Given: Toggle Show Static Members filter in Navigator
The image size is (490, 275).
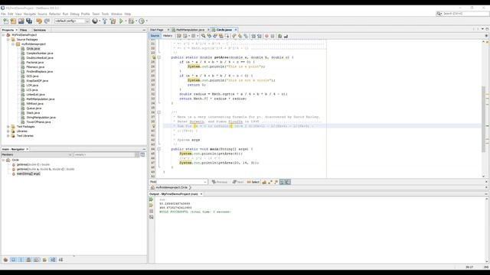Looking at the screenshot, I should (x=21, y=260).
